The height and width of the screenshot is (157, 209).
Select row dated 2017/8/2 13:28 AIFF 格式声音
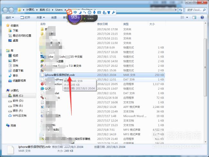pos(102,107)
